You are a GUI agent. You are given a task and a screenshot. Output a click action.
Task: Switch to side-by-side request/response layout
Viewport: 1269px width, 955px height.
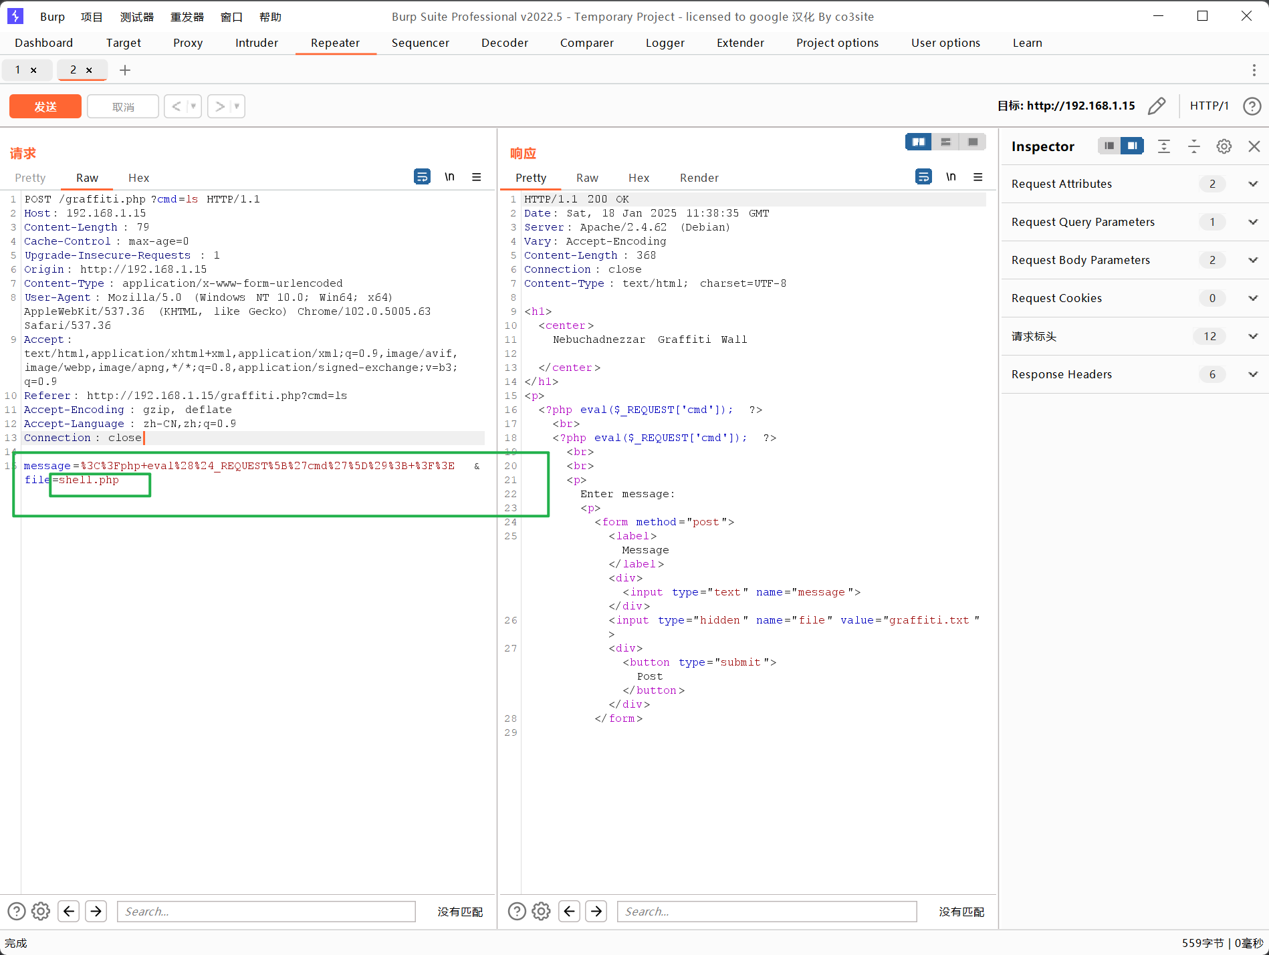919,142
